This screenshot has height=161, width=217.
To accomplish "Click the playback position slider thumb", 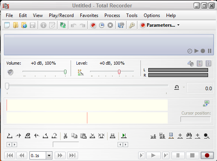I will click(x=7, y=86).
